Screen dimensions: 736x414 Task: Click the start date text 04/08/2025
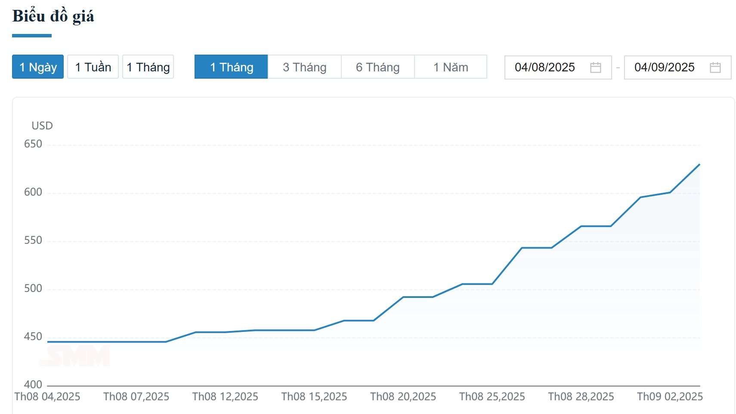tap(544, 67)
